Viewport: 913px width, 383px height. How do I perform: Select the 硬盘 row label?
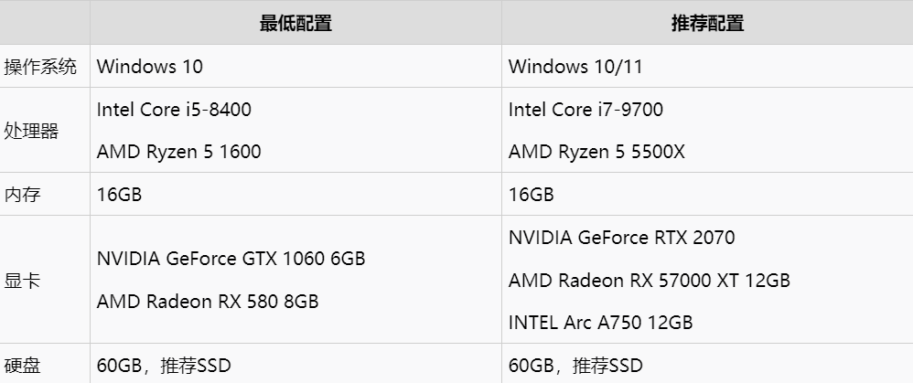click(22, 366)
